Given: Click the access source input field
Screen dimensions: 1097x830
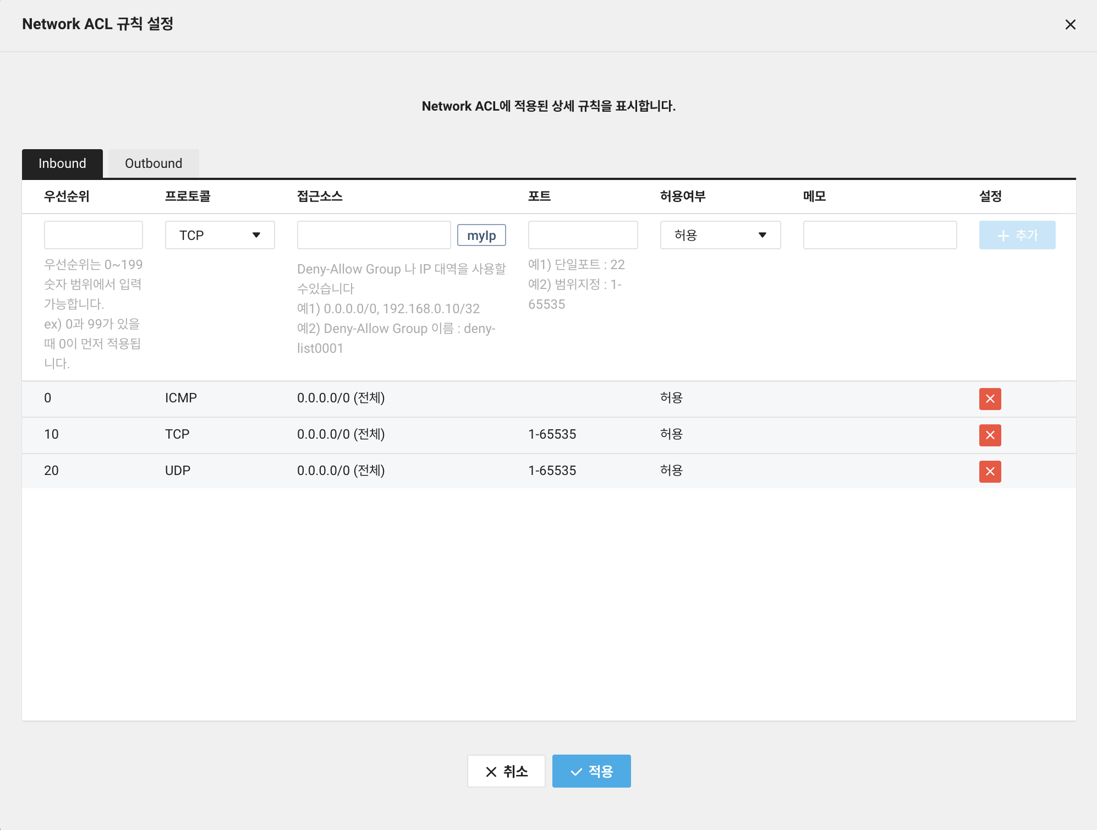Looking at the screenshot, I should (x=374, y=235).
